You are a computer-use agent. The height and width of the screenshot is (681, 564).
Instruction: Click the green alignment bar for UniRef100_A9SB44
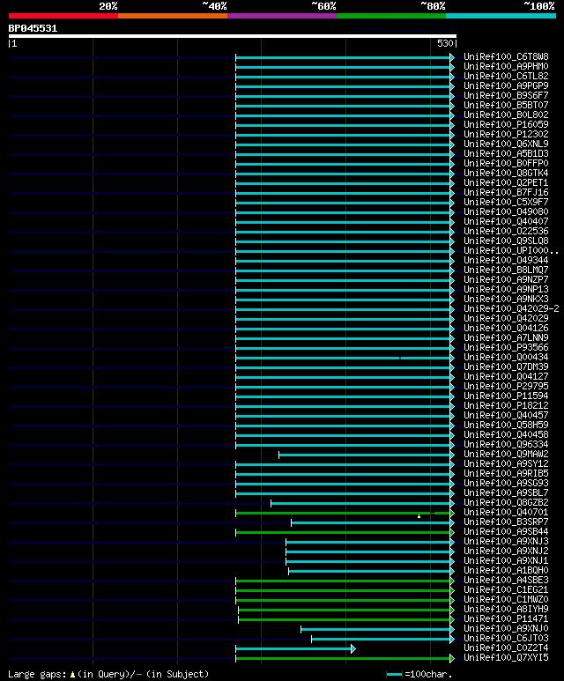point(344,532)
